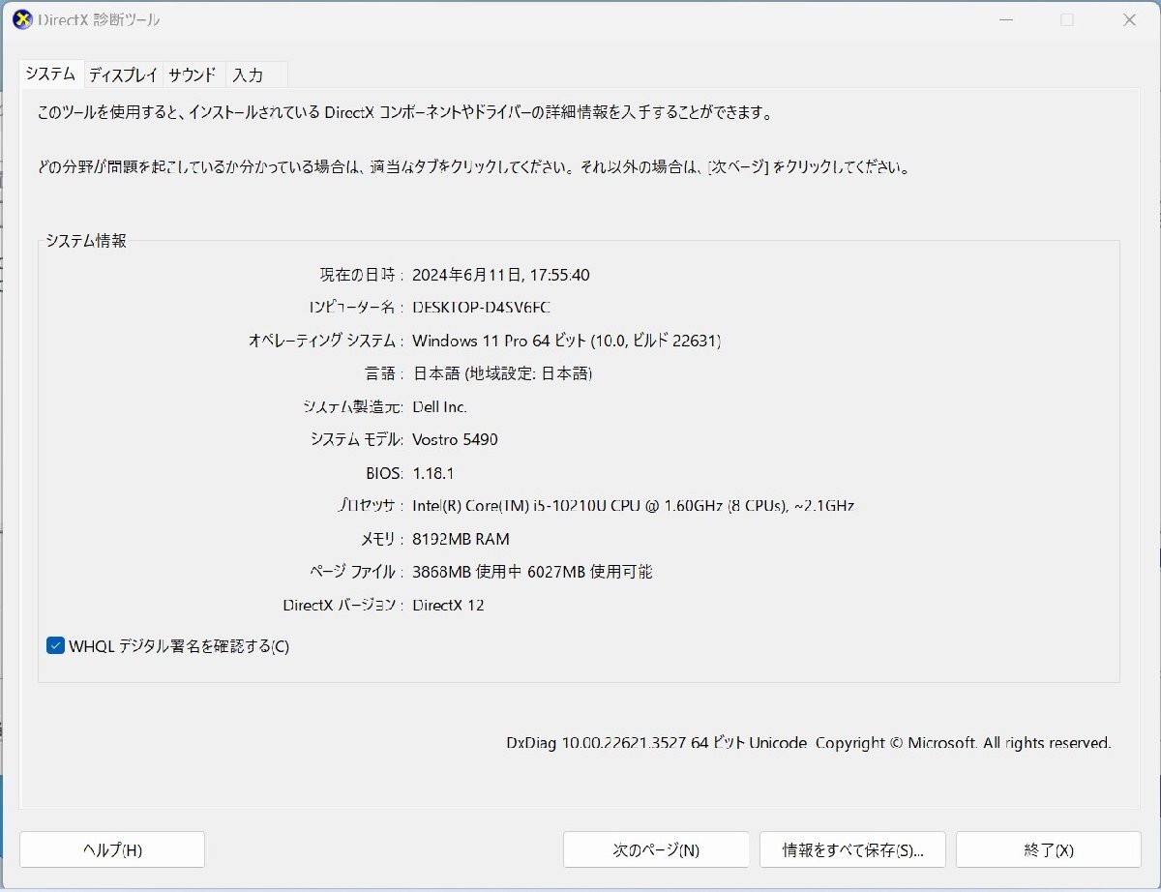This screenshot has height=892, width=1161.
Task: Open the ディスプレイ tab
Action: 123,75
